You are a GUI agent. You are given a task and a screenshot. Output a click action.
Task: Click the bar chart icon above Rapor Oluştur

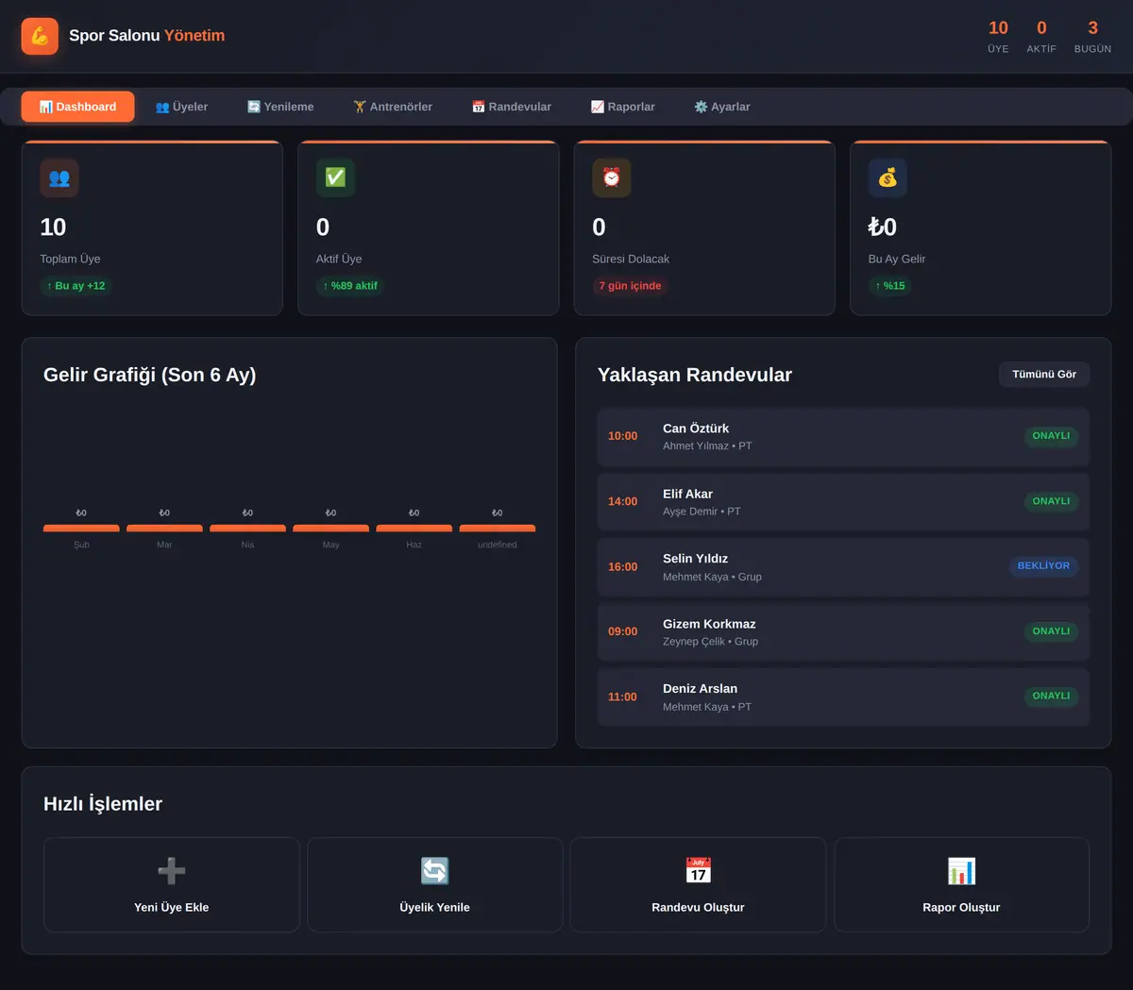pos(961,870)
